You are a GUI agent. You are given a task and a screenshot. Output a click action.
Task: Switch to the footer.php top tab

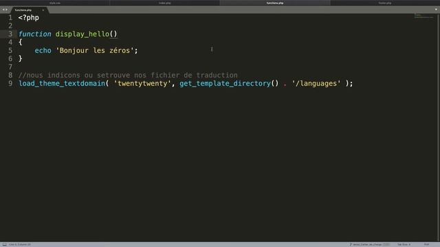[x=385, y=3]
